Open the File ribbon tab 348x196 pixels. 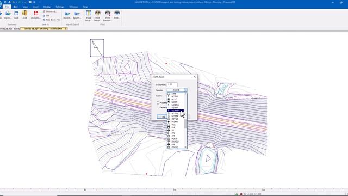pos(7,7)
